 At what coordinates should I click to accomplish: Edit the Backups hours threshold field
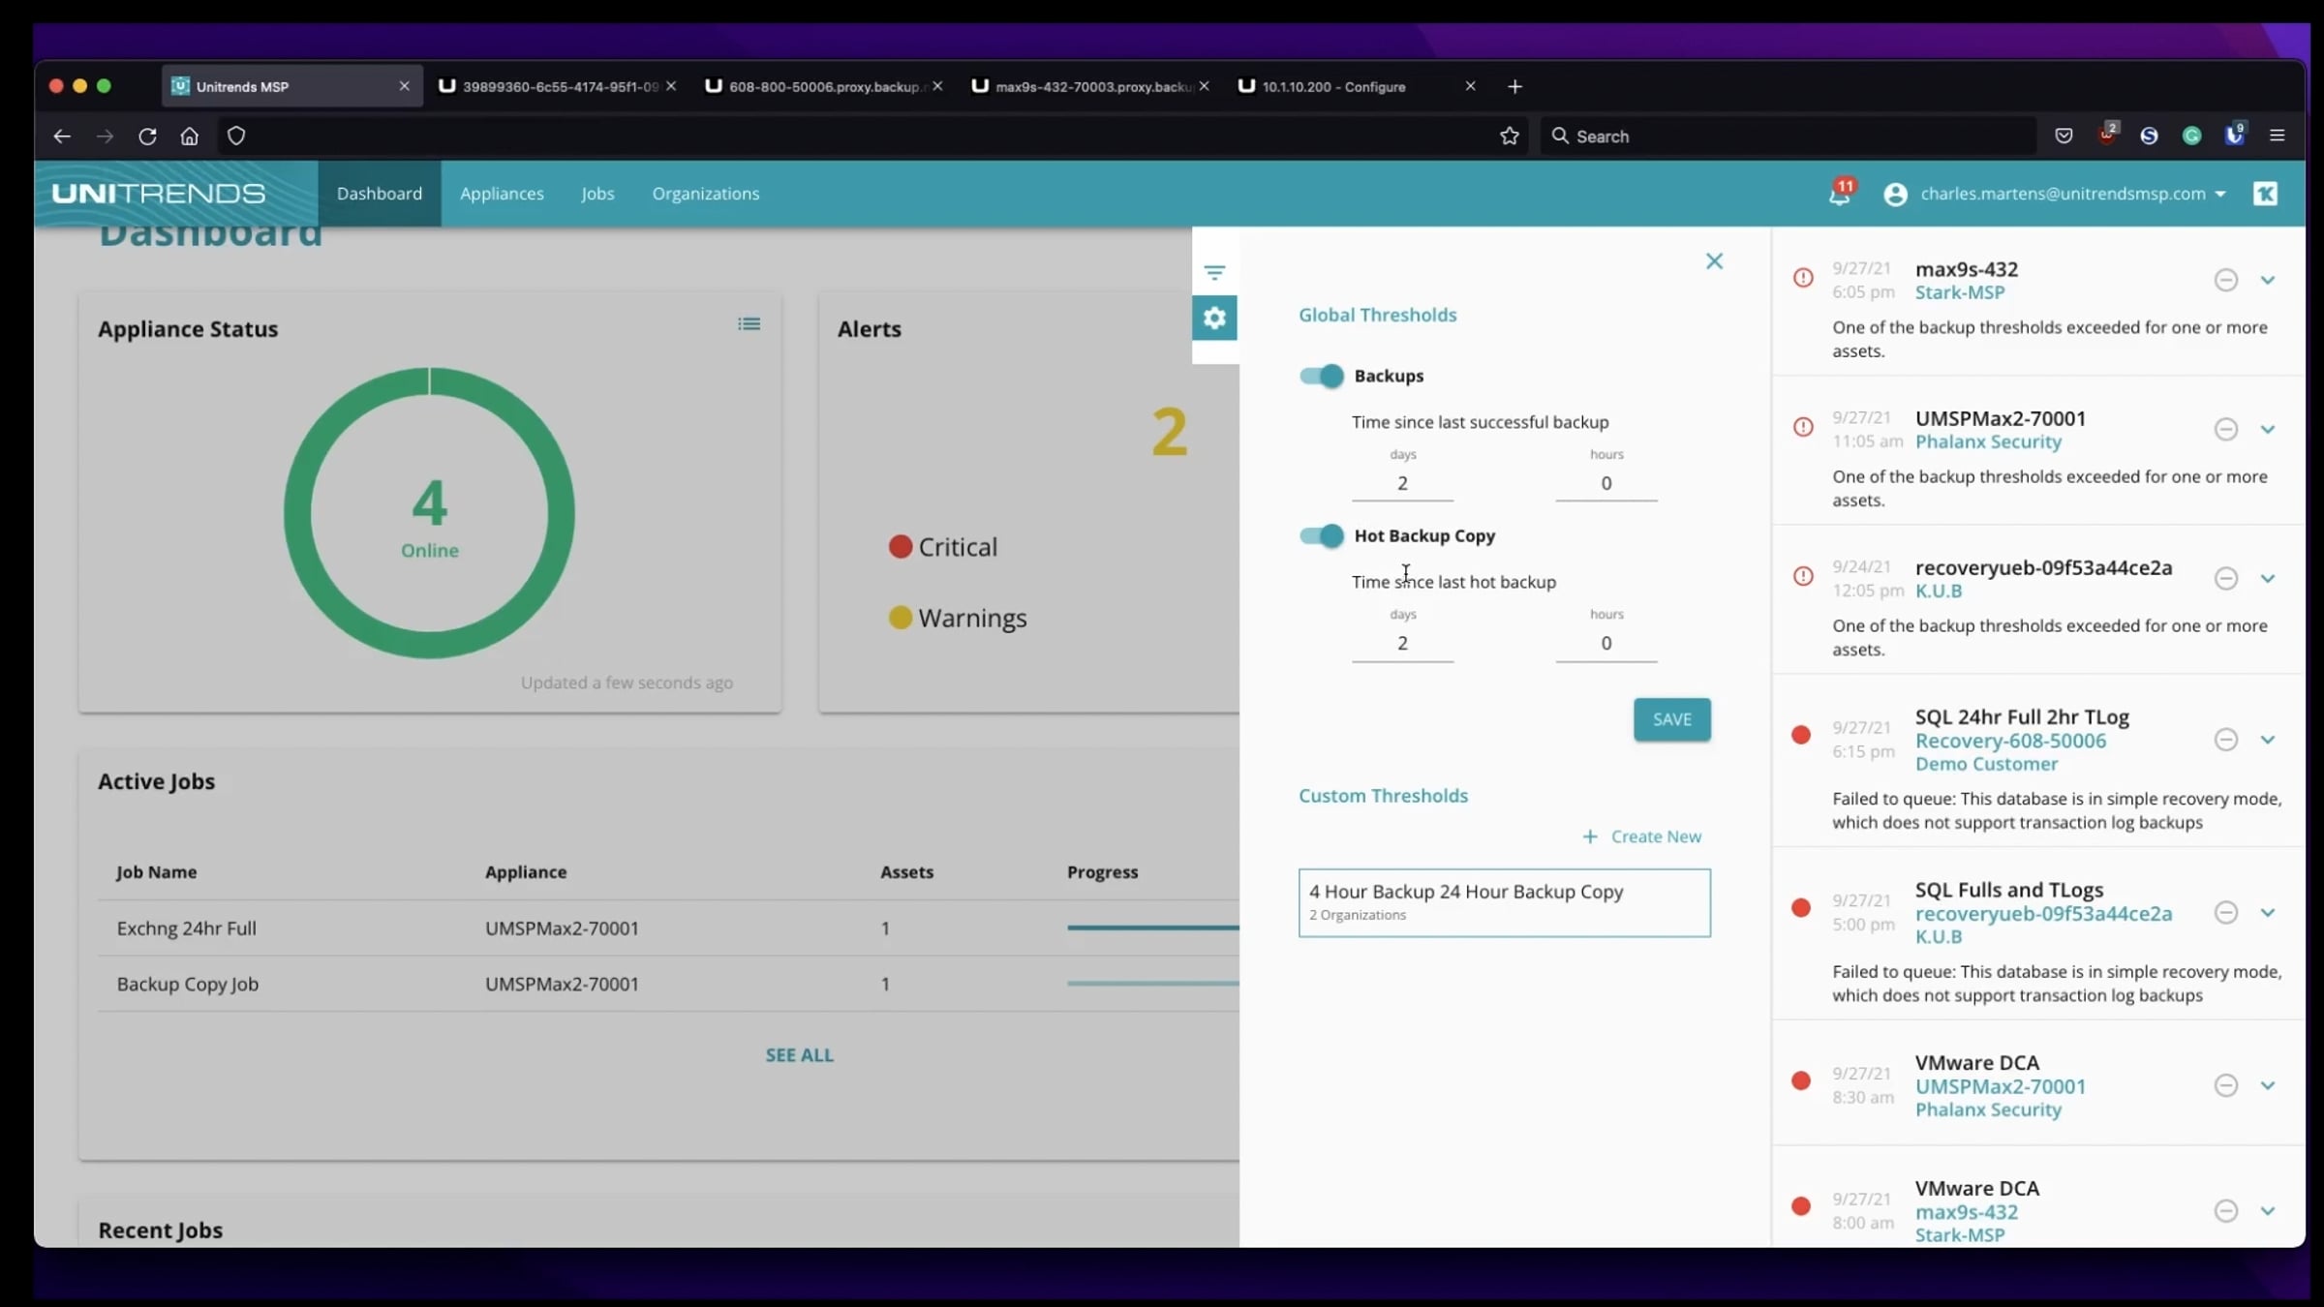click(1606, 483)
